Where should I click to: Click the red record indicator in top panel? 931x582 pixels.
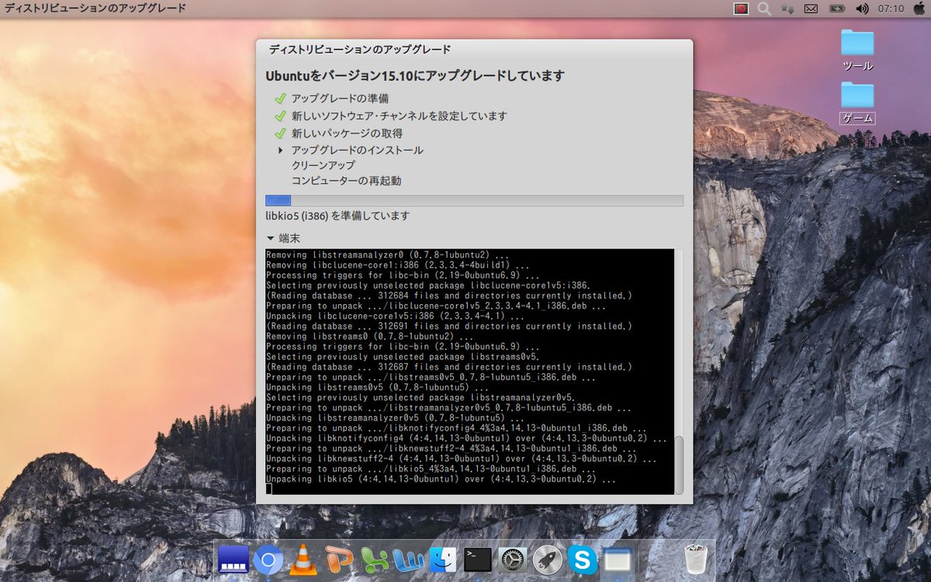point(741,9)
